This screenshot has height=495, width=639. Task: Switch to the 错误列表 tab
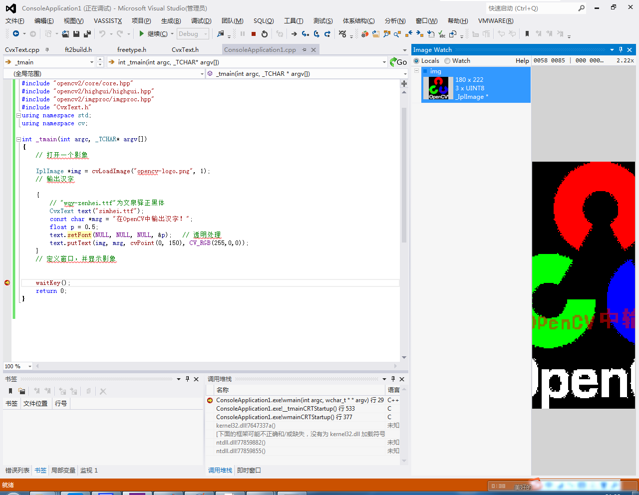point(17,470)
